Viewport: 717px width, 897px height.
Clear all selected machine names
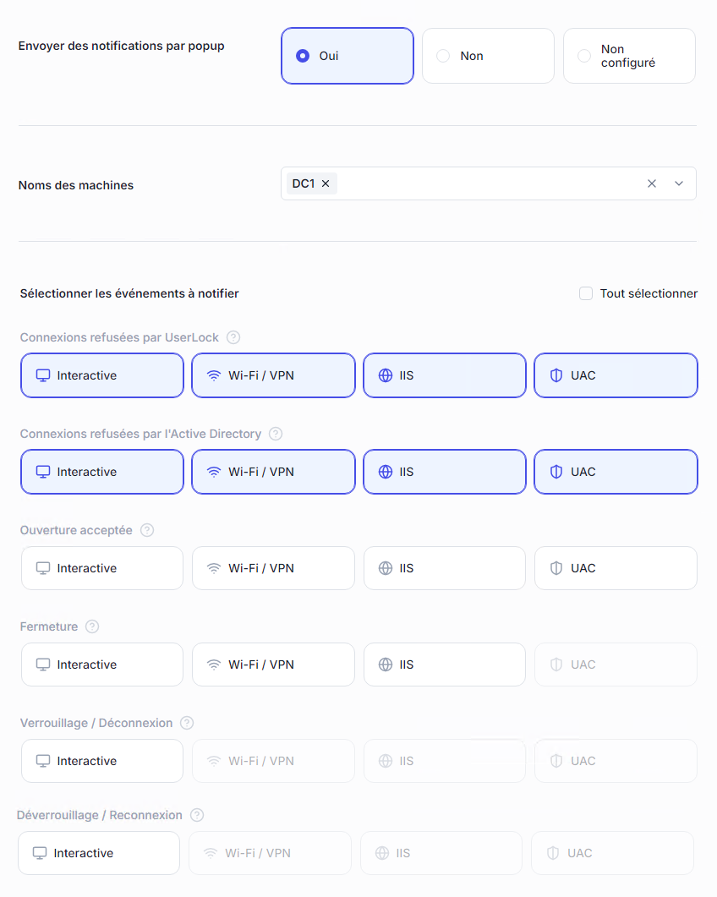coord(651,183)
